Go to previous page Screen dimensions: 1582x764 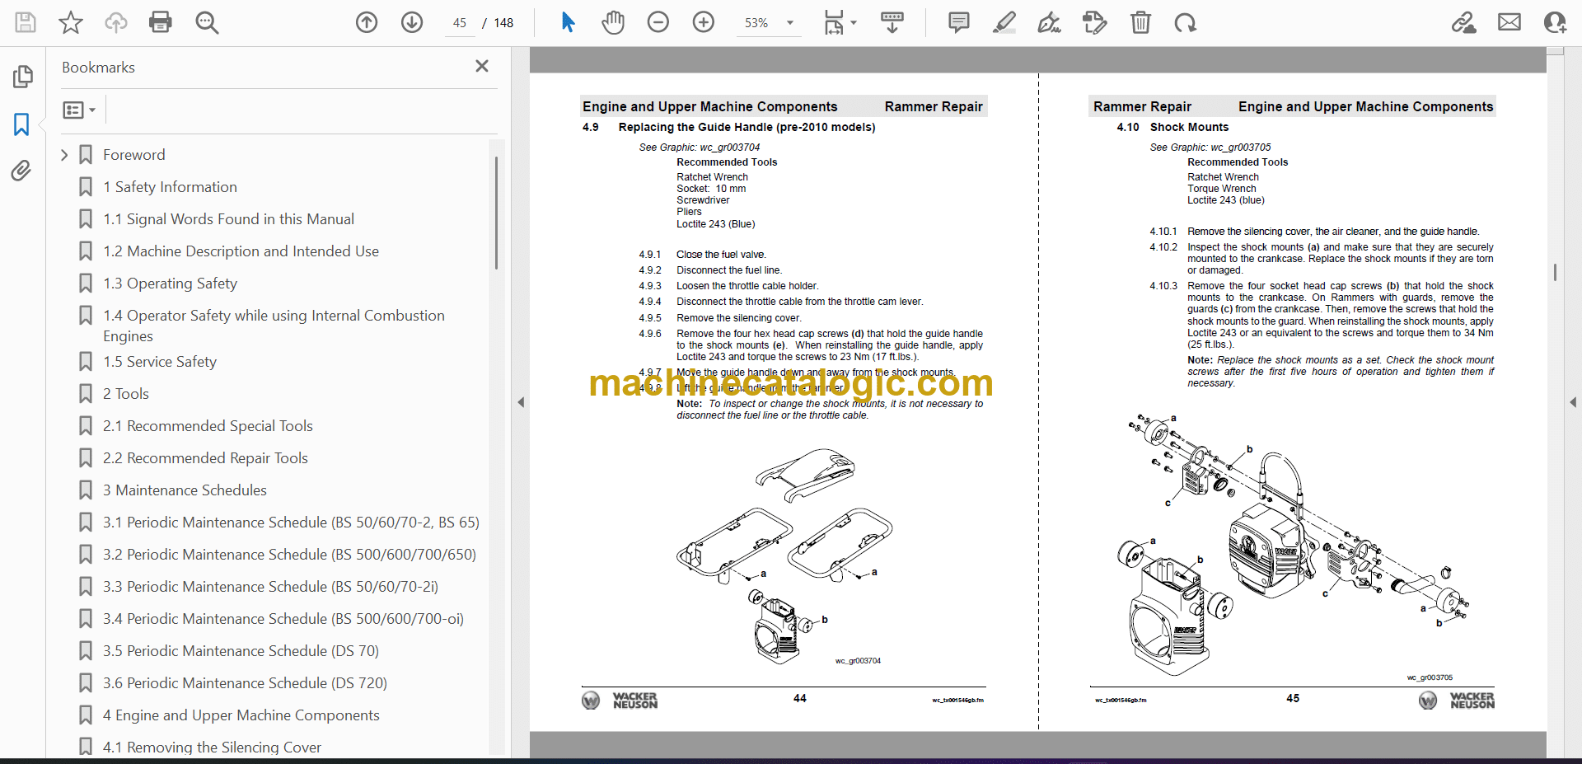click(367, 22)
